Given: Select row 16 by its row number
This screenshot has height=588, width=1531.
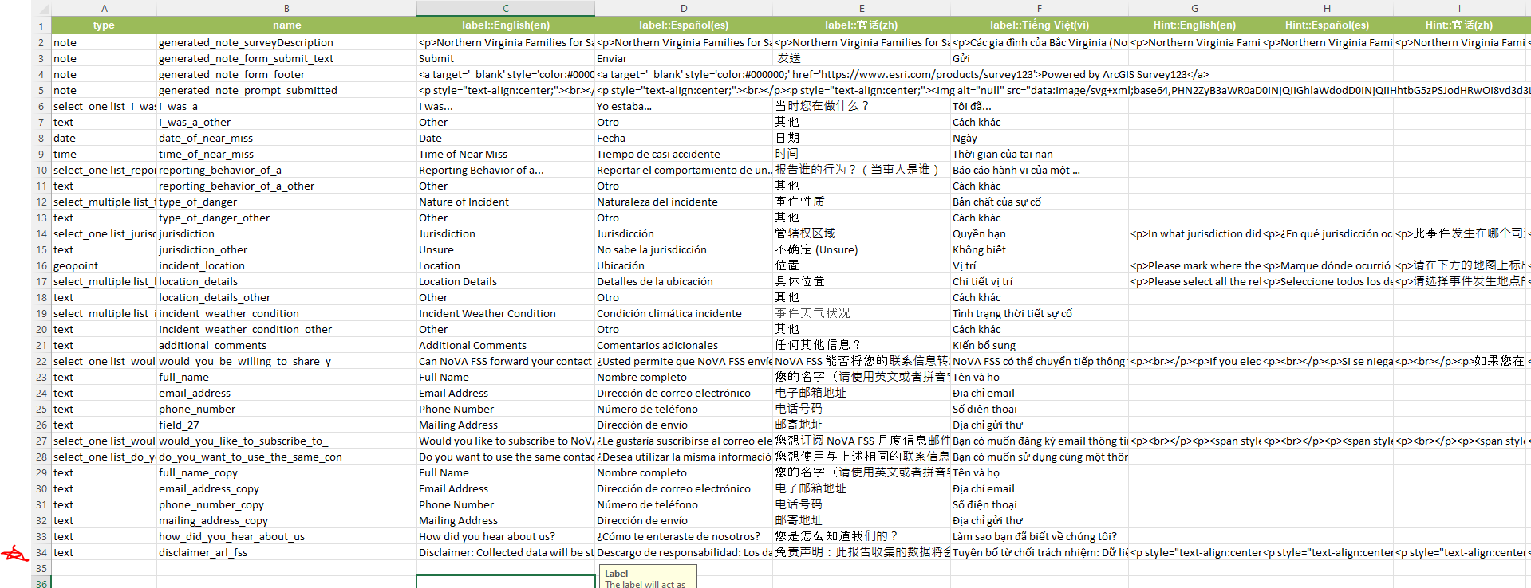Looking at the screenshot, I should click(41, 265).
